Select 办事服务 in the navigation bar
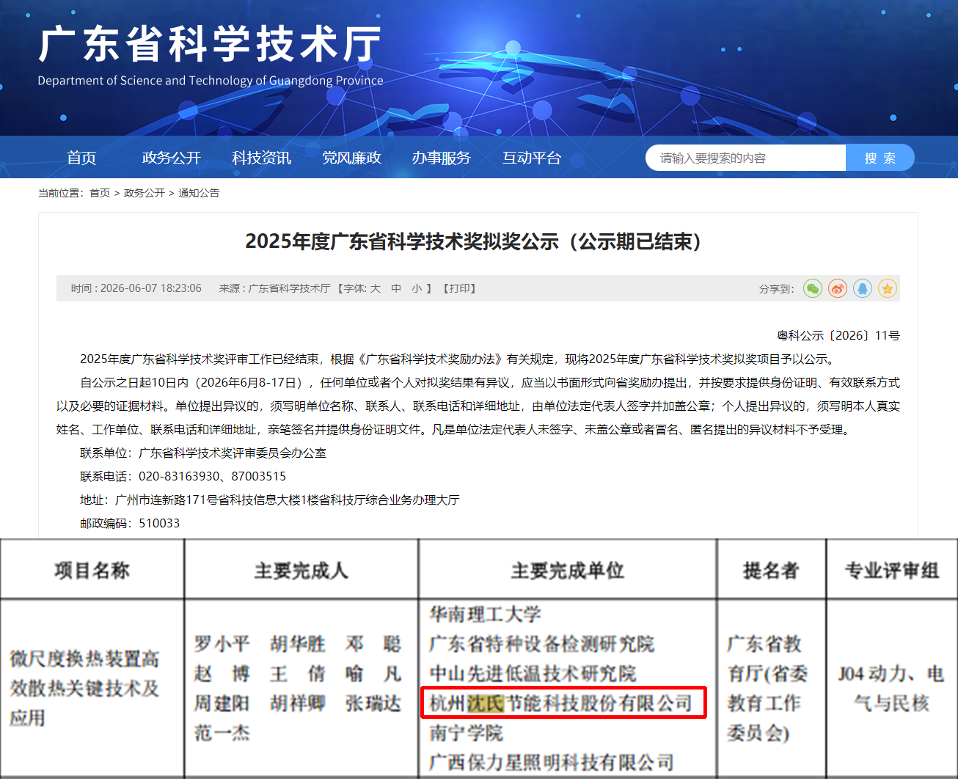The image size is (958, 779). (442, 158)
